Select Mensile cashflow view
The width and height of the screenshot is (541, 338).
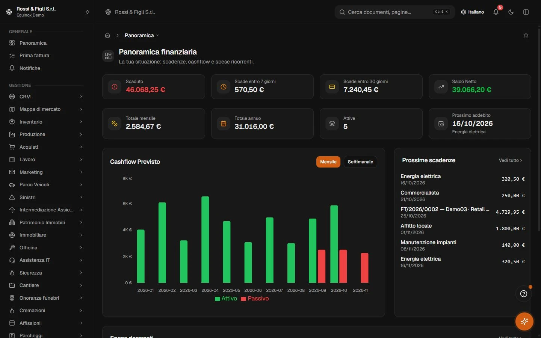(x=328, y=162)
